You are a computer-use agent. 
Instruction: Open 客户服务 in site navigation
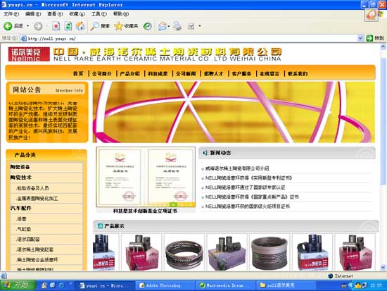click(x=241, y=74)
